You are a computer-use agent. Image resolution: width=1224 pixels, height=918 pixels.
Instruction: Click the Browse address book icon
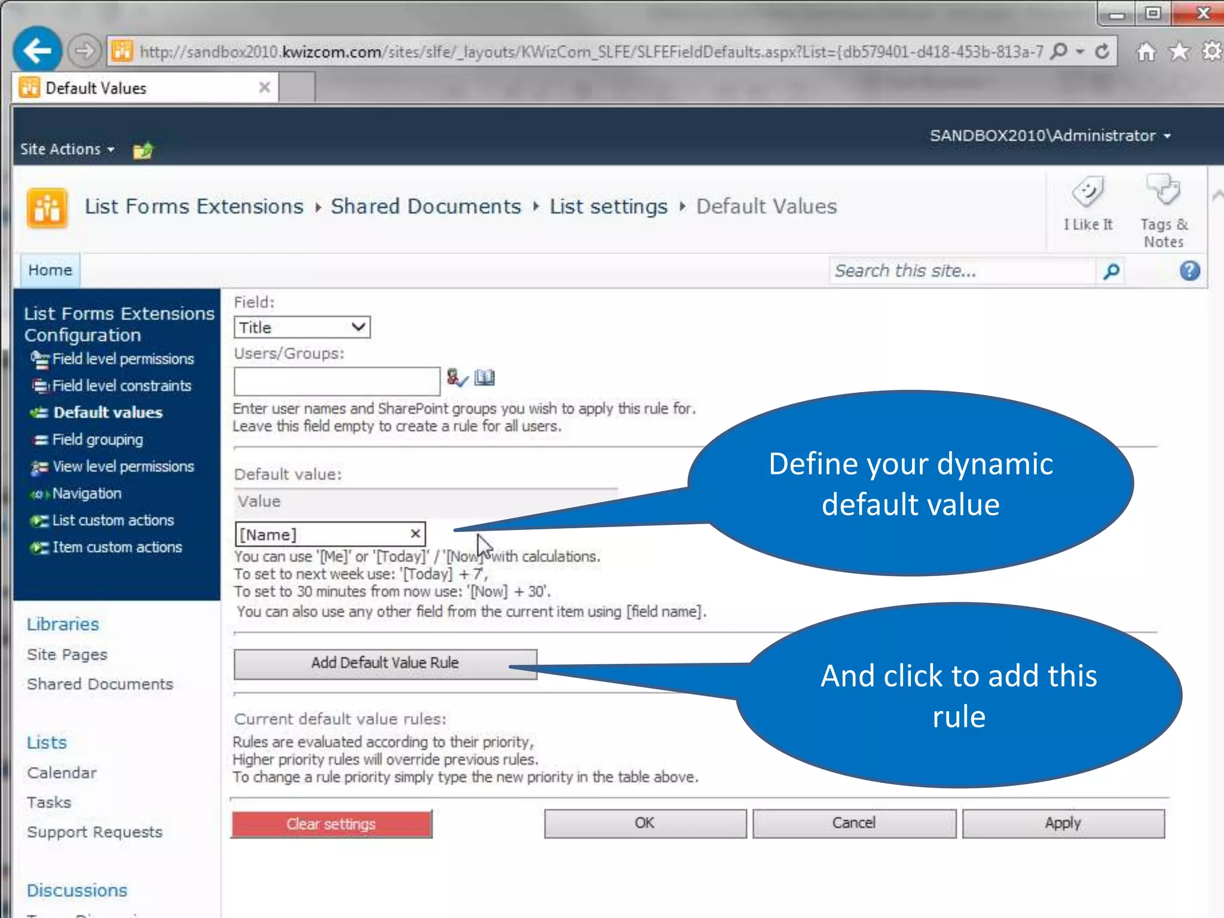485,378
